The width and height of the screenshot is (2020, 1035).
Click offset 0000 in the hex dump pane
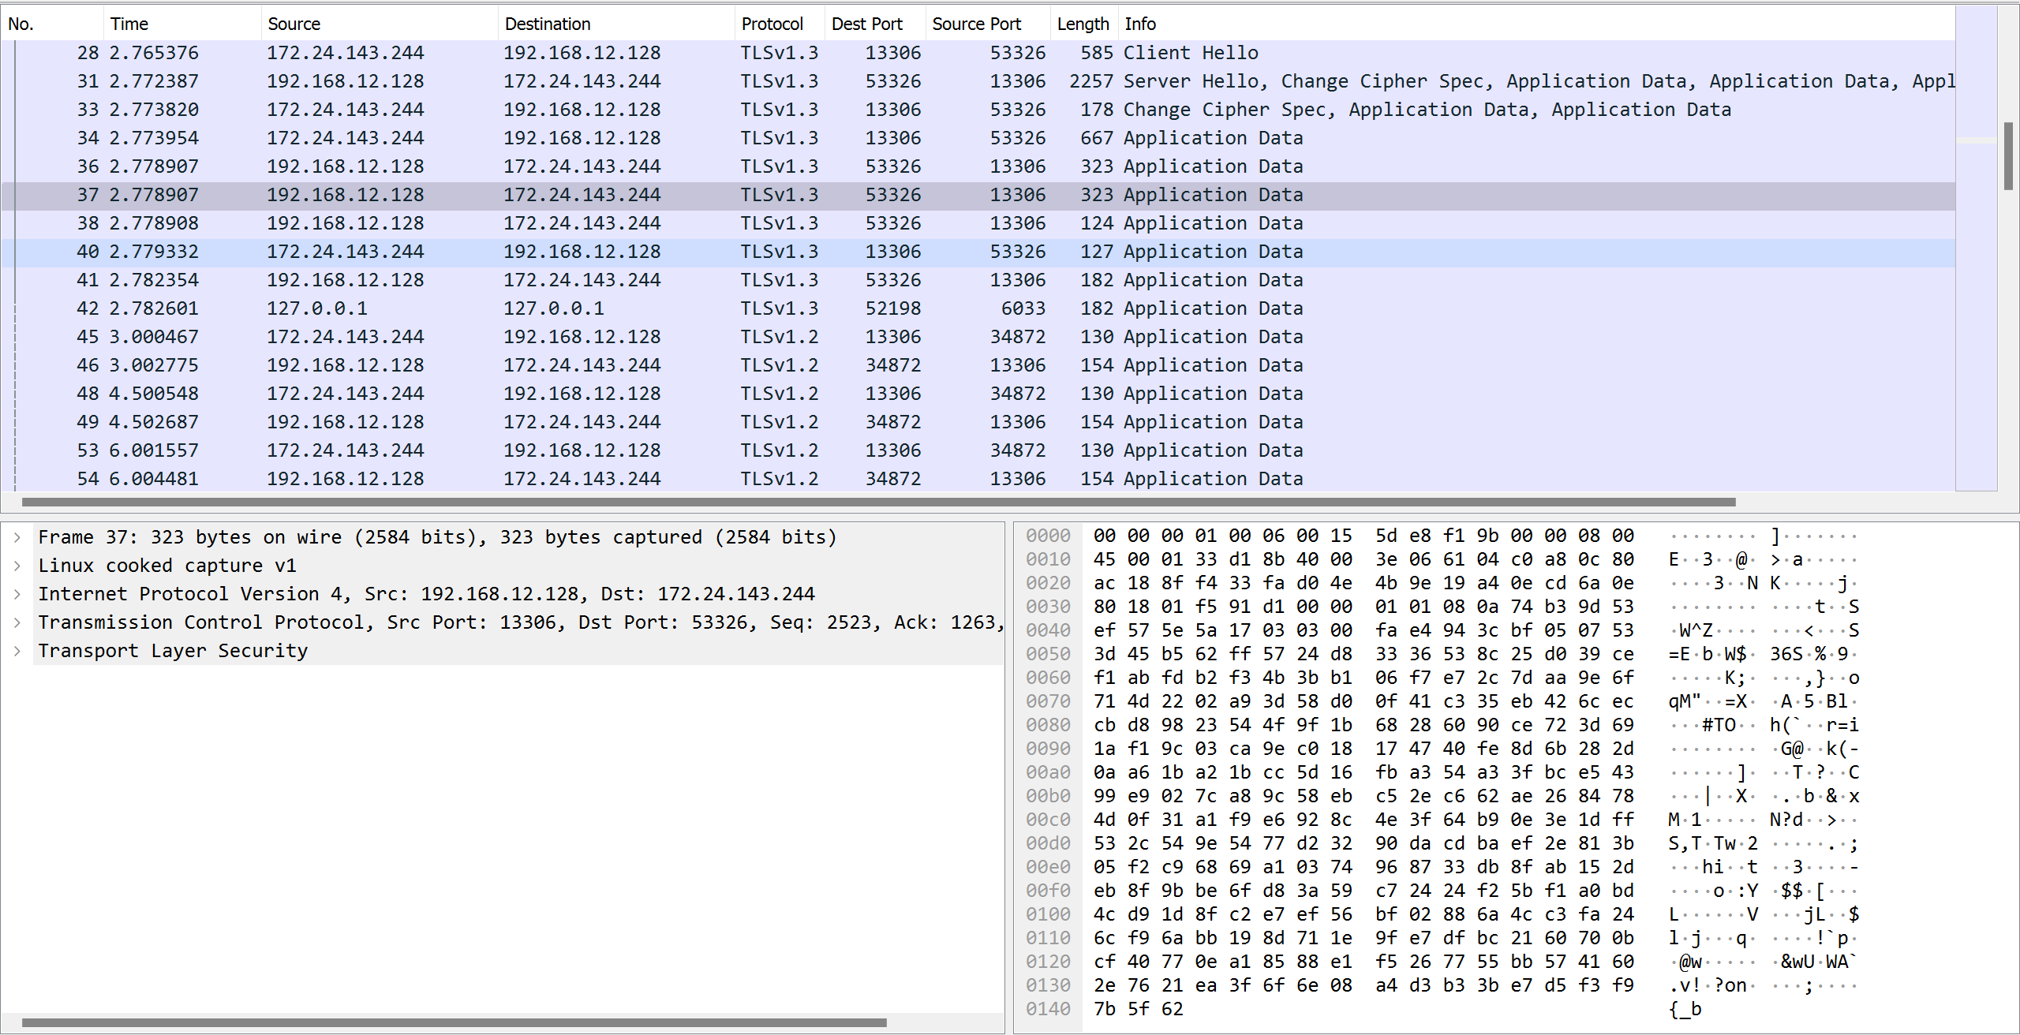pyautogui.click(x=1048, y=535)
